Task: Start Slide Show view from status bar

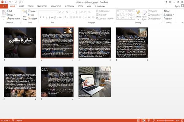Action: click(154, 120)
